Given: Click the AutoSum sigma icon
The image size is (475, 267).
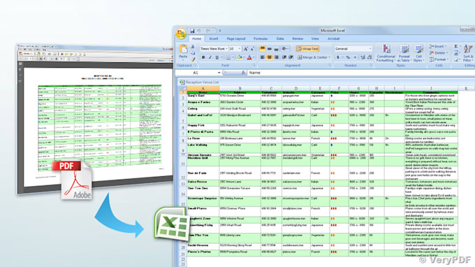Looking at the screenshot, I should [455, 46].
